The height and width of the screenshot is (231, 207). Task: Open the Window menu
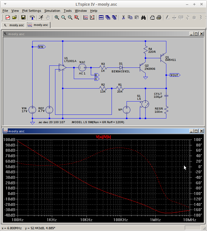coord(81,11)
